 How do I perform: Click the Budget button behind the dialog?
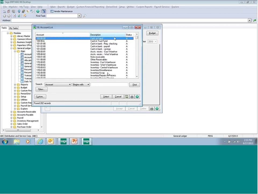pos(152,33)
